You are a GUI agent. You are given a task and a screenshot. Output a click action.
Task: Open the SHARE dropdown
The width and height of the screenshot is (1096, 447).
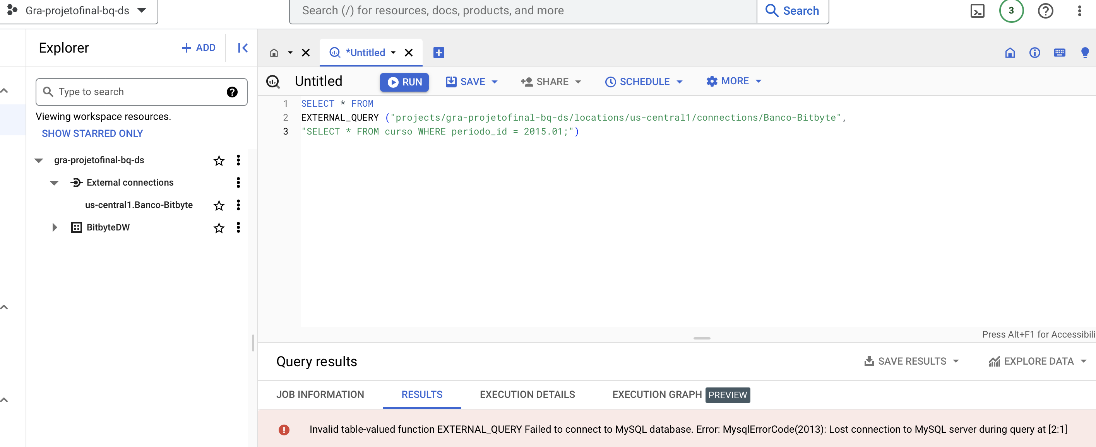[578, 82]
